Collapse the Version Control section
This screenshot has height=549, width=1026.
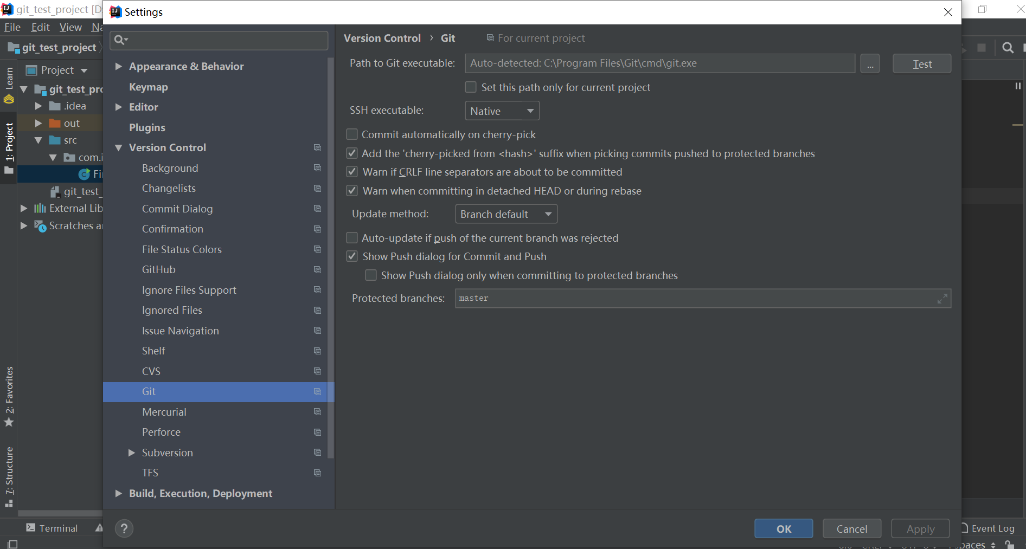pyautogui.click(x=118, y=147)
